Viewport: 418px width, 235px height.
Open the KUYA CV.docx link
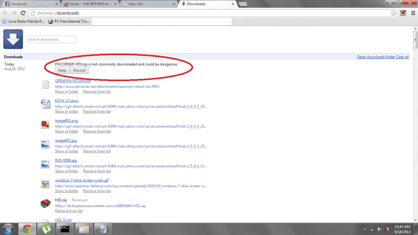(x=67, y=100)
